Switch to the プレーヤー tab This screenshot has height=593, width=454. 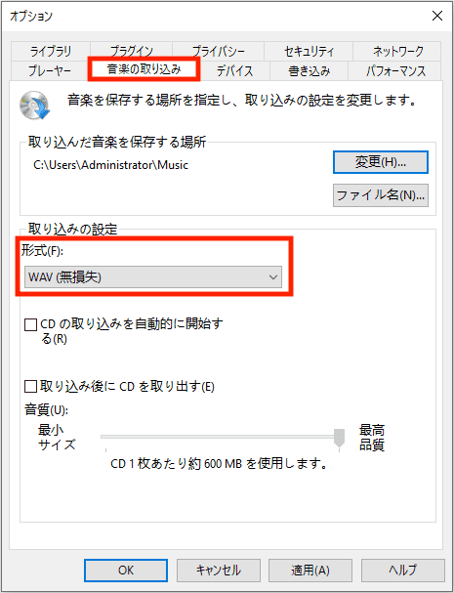coord(50,70)
